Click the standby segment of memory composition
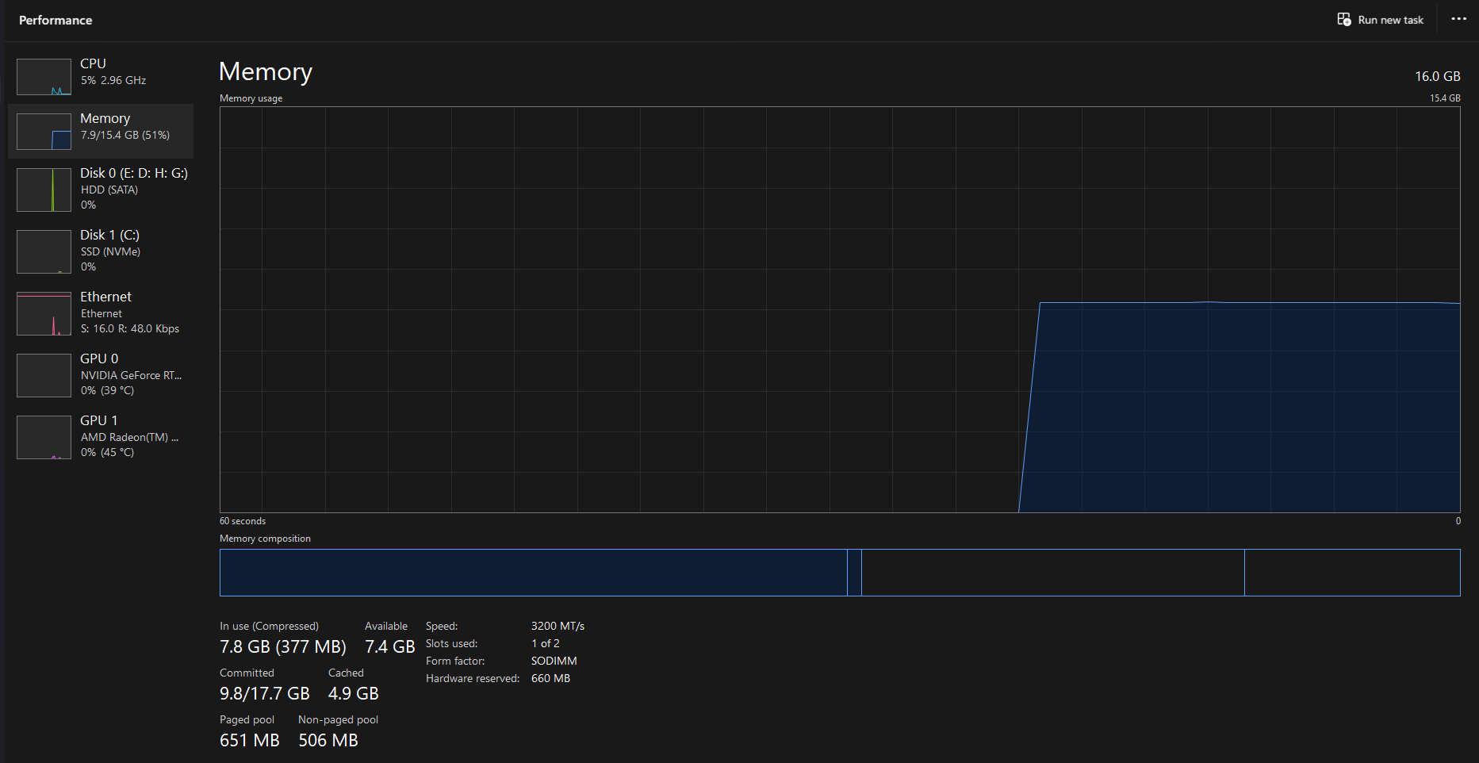Viewport: 1479px width, 763px height. tap(1052, 573)
